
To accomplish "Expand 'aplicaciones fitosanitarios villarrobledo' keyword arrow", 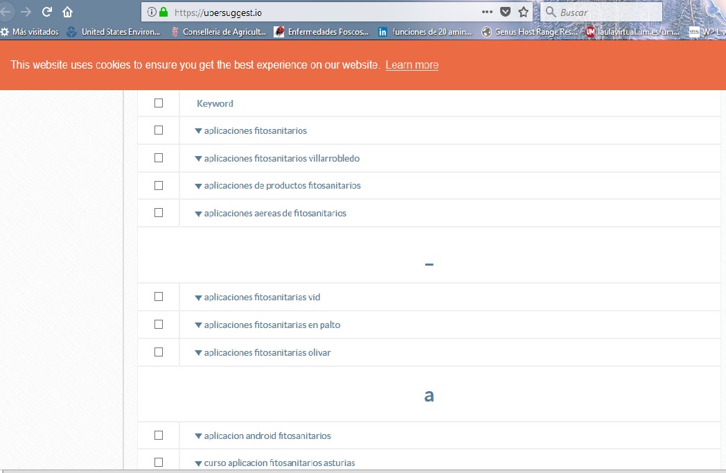I will [198, 159].
